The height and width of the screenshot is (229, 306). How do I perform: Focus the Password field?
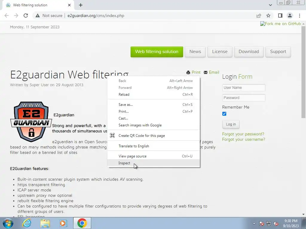244,98
